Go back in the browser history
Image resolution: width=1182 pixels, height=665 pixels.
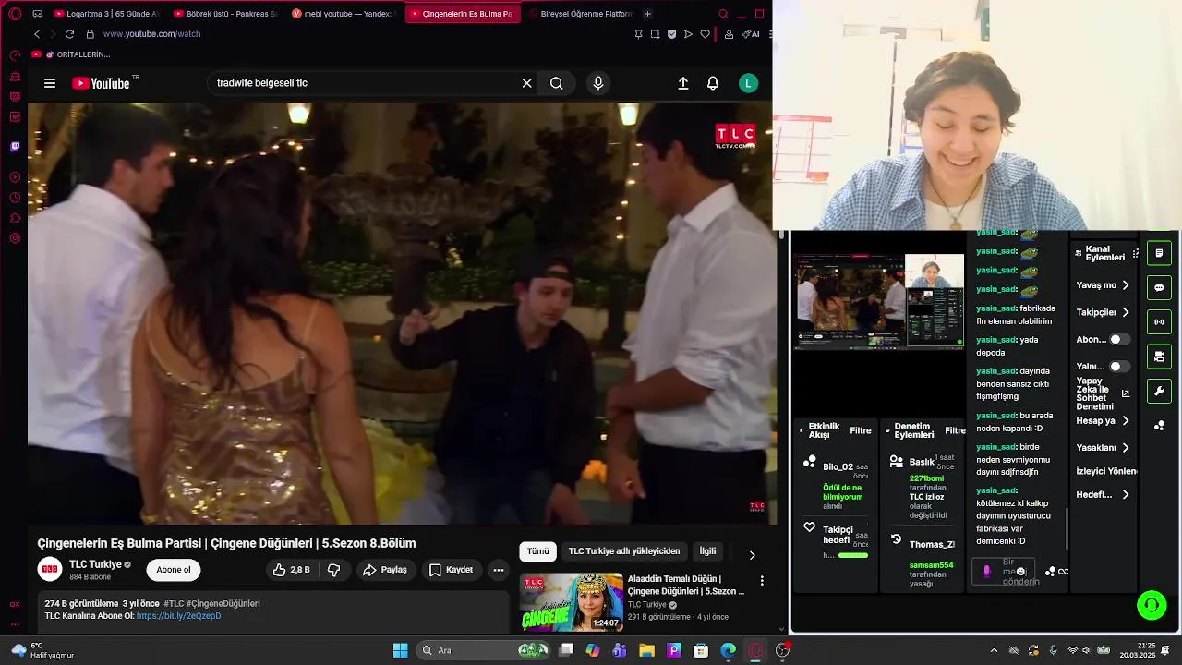click(x=37, y=34)
